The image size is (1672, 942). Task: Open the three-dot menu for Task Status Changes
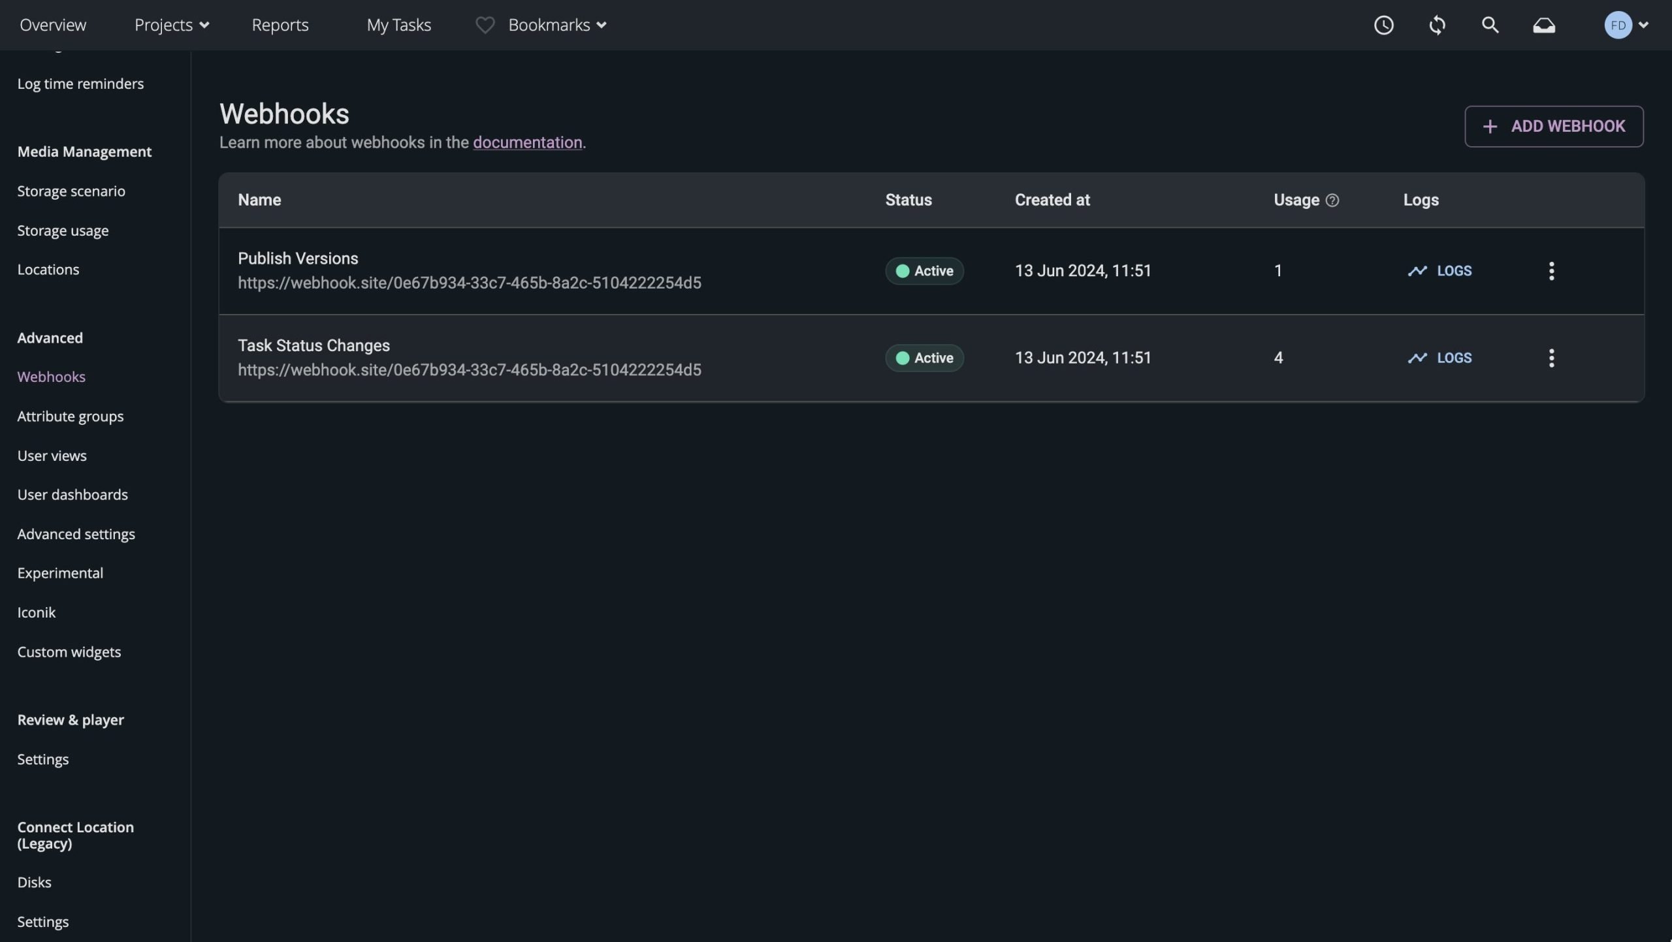(x=1552, y=358)
